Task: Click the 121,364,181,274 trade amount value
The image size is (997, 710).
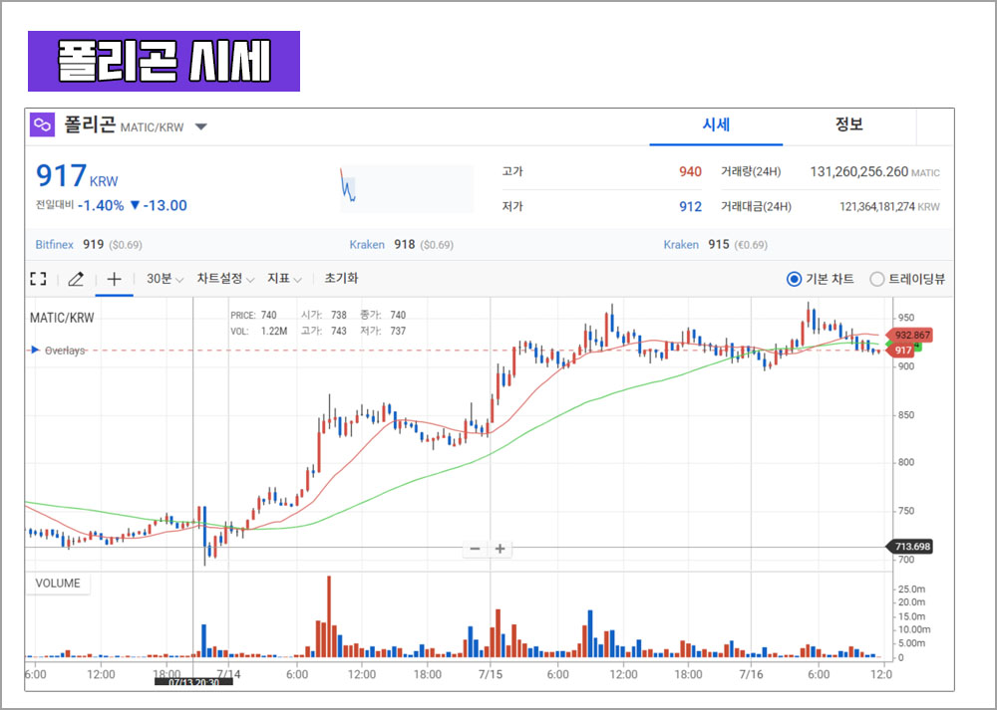Action: click(x=877, y=206)
